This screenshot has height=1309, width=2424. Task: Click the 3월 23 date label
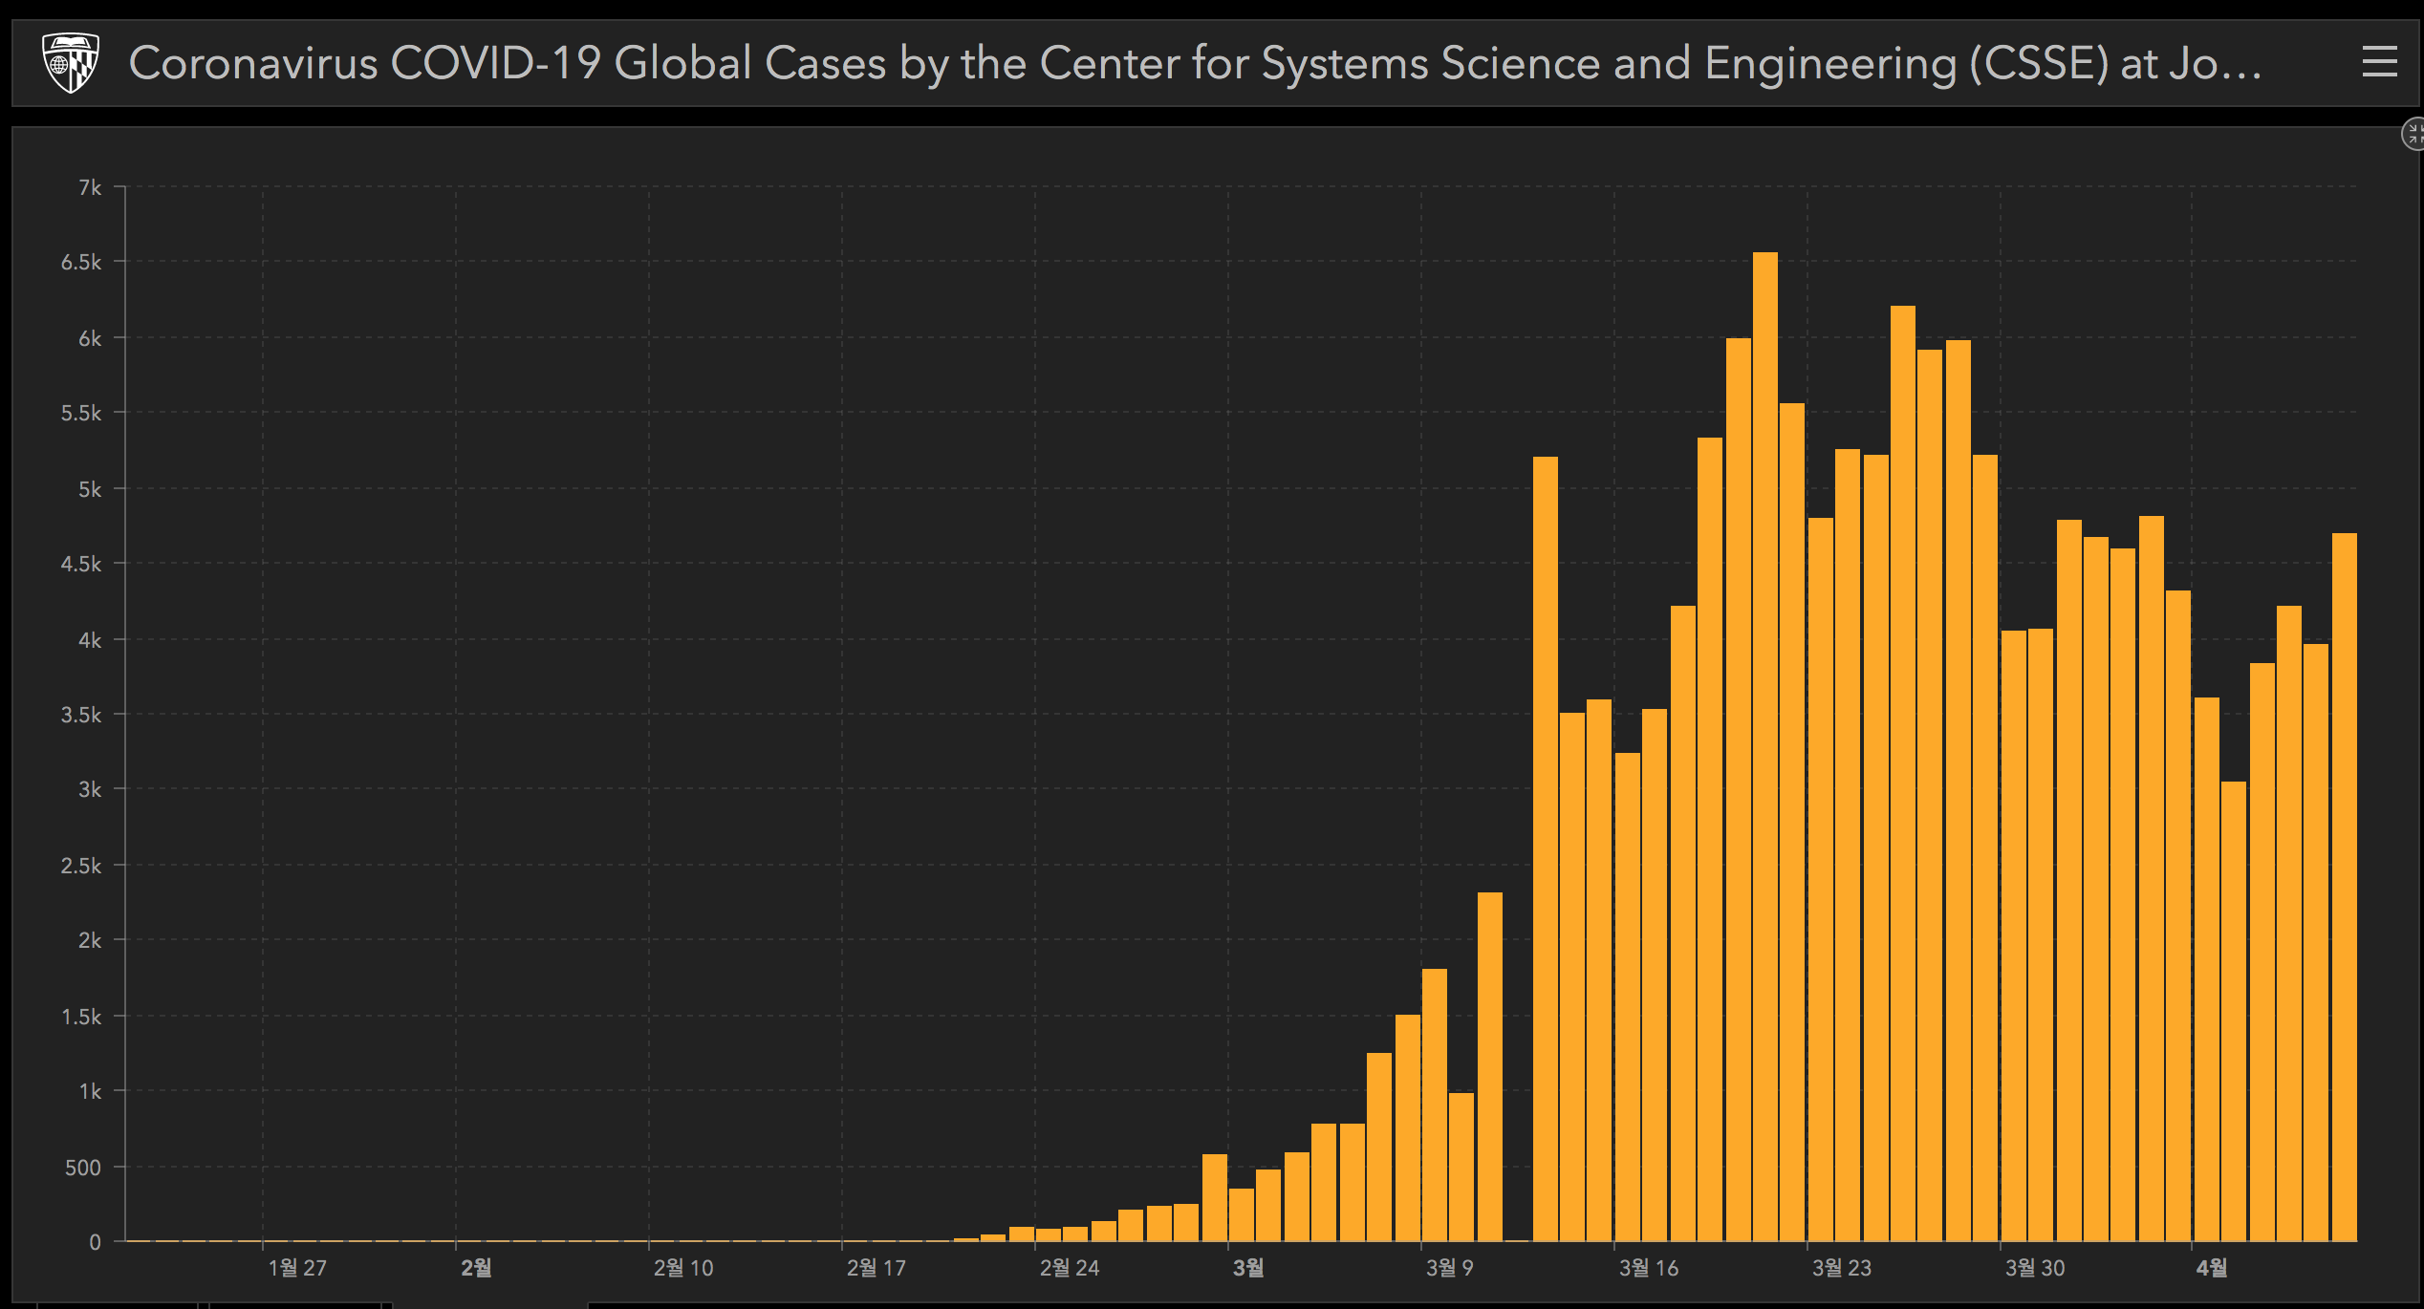coord(1842,1268)
